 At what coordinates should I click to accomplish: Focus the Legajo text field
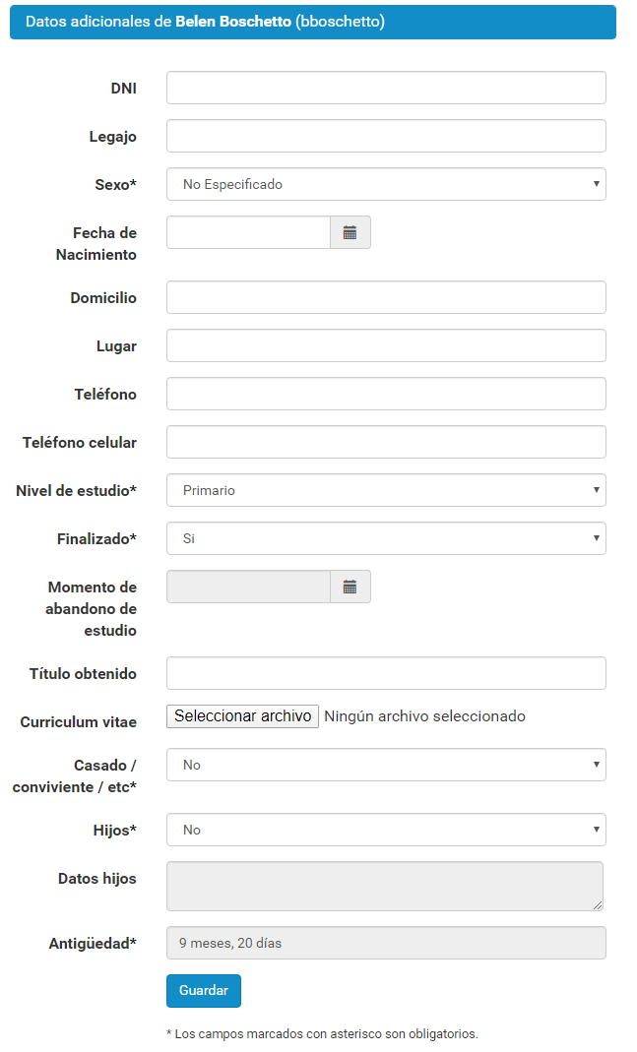386,136
